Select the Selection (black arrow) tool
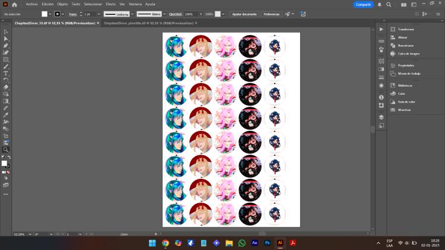This screenshot has width=445, height=250. (6, 32)
